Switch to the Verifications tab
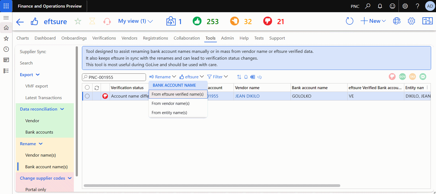This screenshot has height=194, width=436. [104, 38]
